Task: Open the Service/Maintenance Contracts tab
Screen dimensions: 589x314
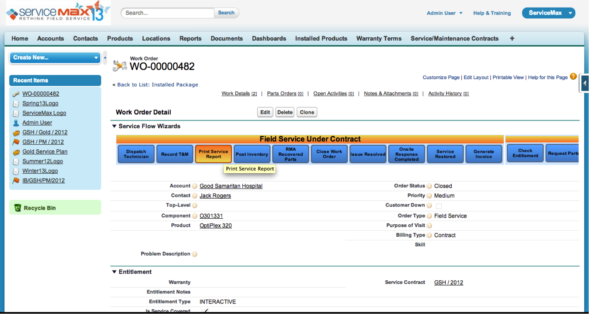Action: tap(455, 39)
